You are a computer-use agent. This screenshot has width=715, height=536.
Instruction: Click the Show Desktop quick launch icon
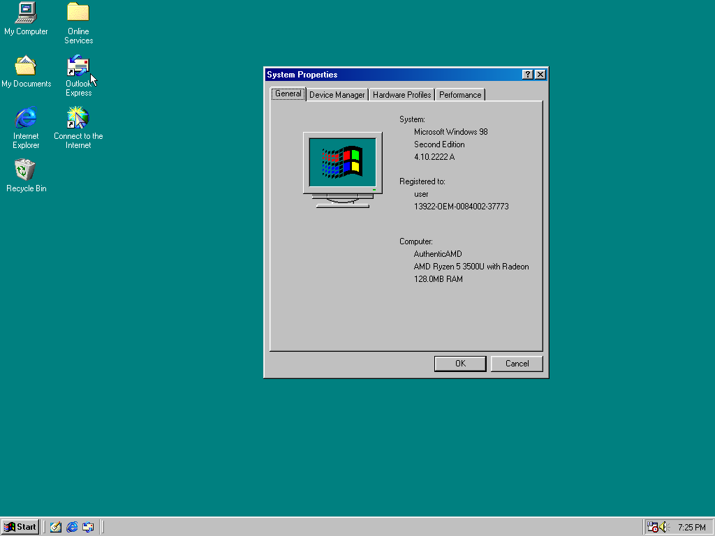(x=56, y=527)
